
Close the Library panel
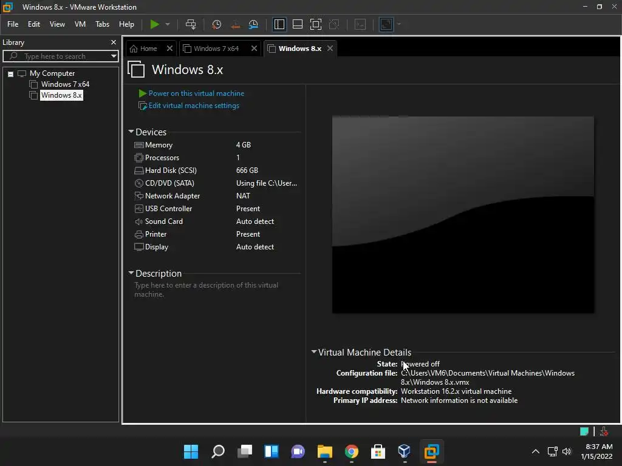pyautogui.click(x=114, y=42)
